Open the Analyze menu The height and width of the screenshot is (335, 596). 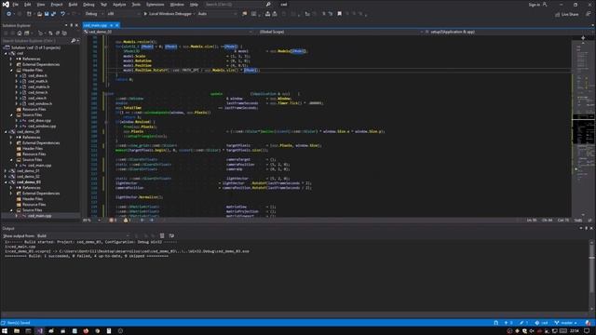119,5
